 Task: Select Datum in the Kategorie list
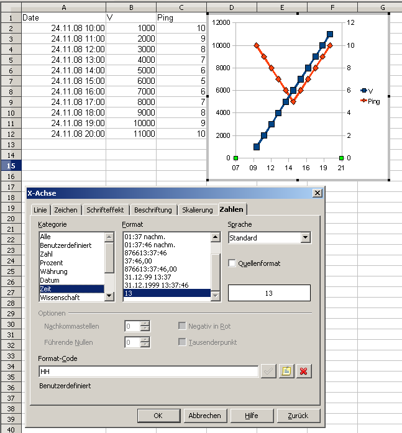tap(50, 280)
